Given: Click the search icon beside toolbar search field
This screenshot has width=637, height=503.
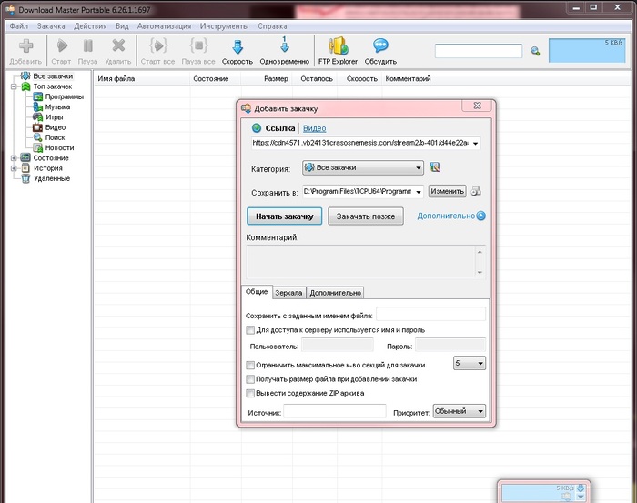Looking at the screenshot, I should click(536, 52).
